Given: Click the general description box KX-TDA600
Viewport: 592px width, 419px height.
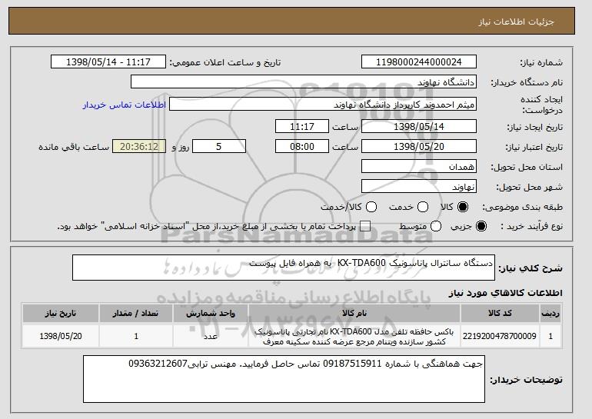Looking at the screenshot, I should pyautogui.click(x=284, y=268).
